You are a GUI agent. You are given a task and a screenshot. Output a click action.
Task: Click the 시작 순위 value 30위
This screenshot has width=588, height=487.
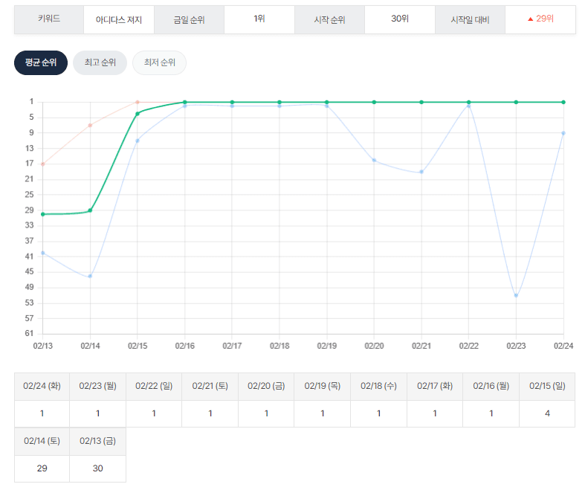[x=399, y=19]
